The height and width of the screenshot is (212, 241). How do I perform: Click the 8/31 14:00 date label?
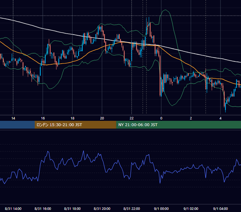13,208
